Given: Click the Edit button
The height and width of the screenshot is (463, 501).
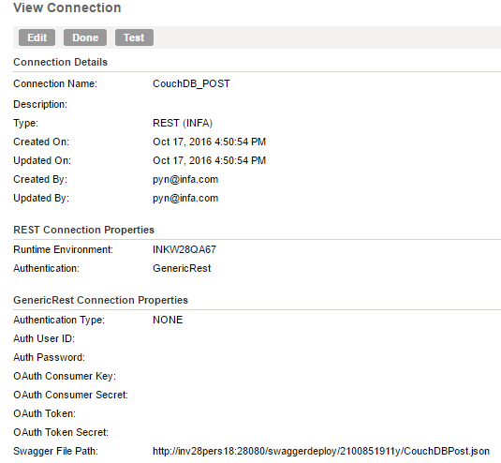Looking at the screenshot, I should (x=37, y=37).
